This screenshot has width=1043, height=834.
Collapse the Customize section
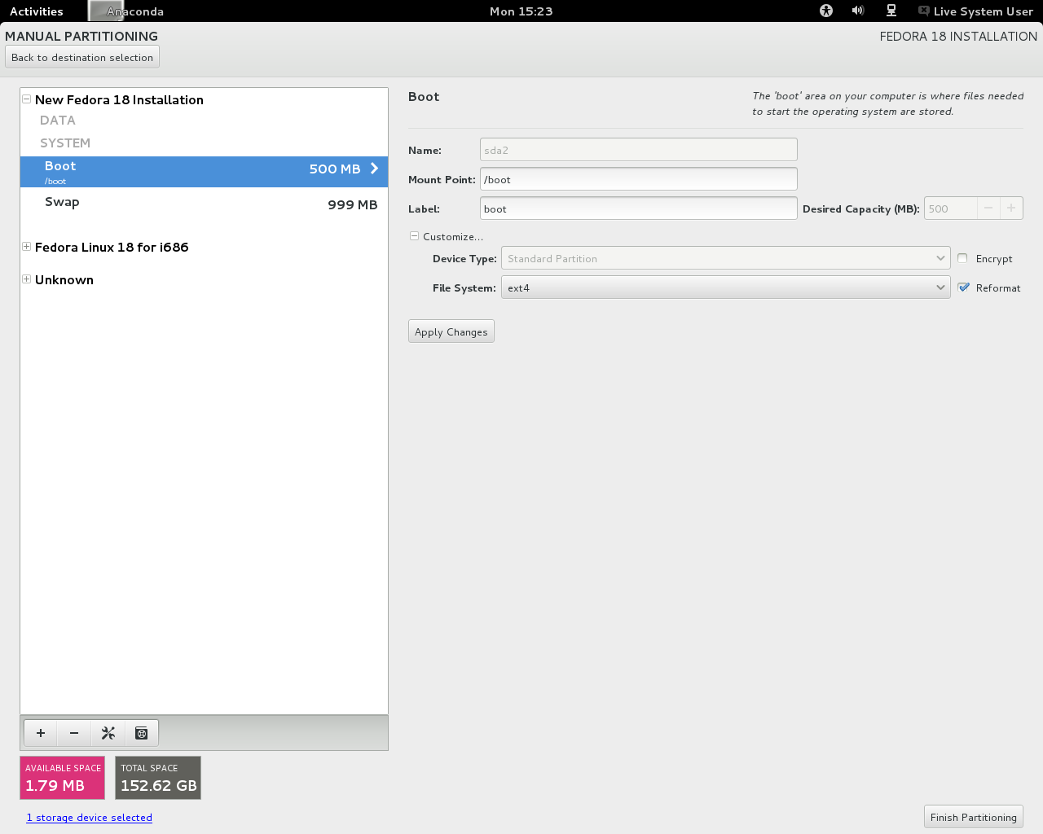414,236
